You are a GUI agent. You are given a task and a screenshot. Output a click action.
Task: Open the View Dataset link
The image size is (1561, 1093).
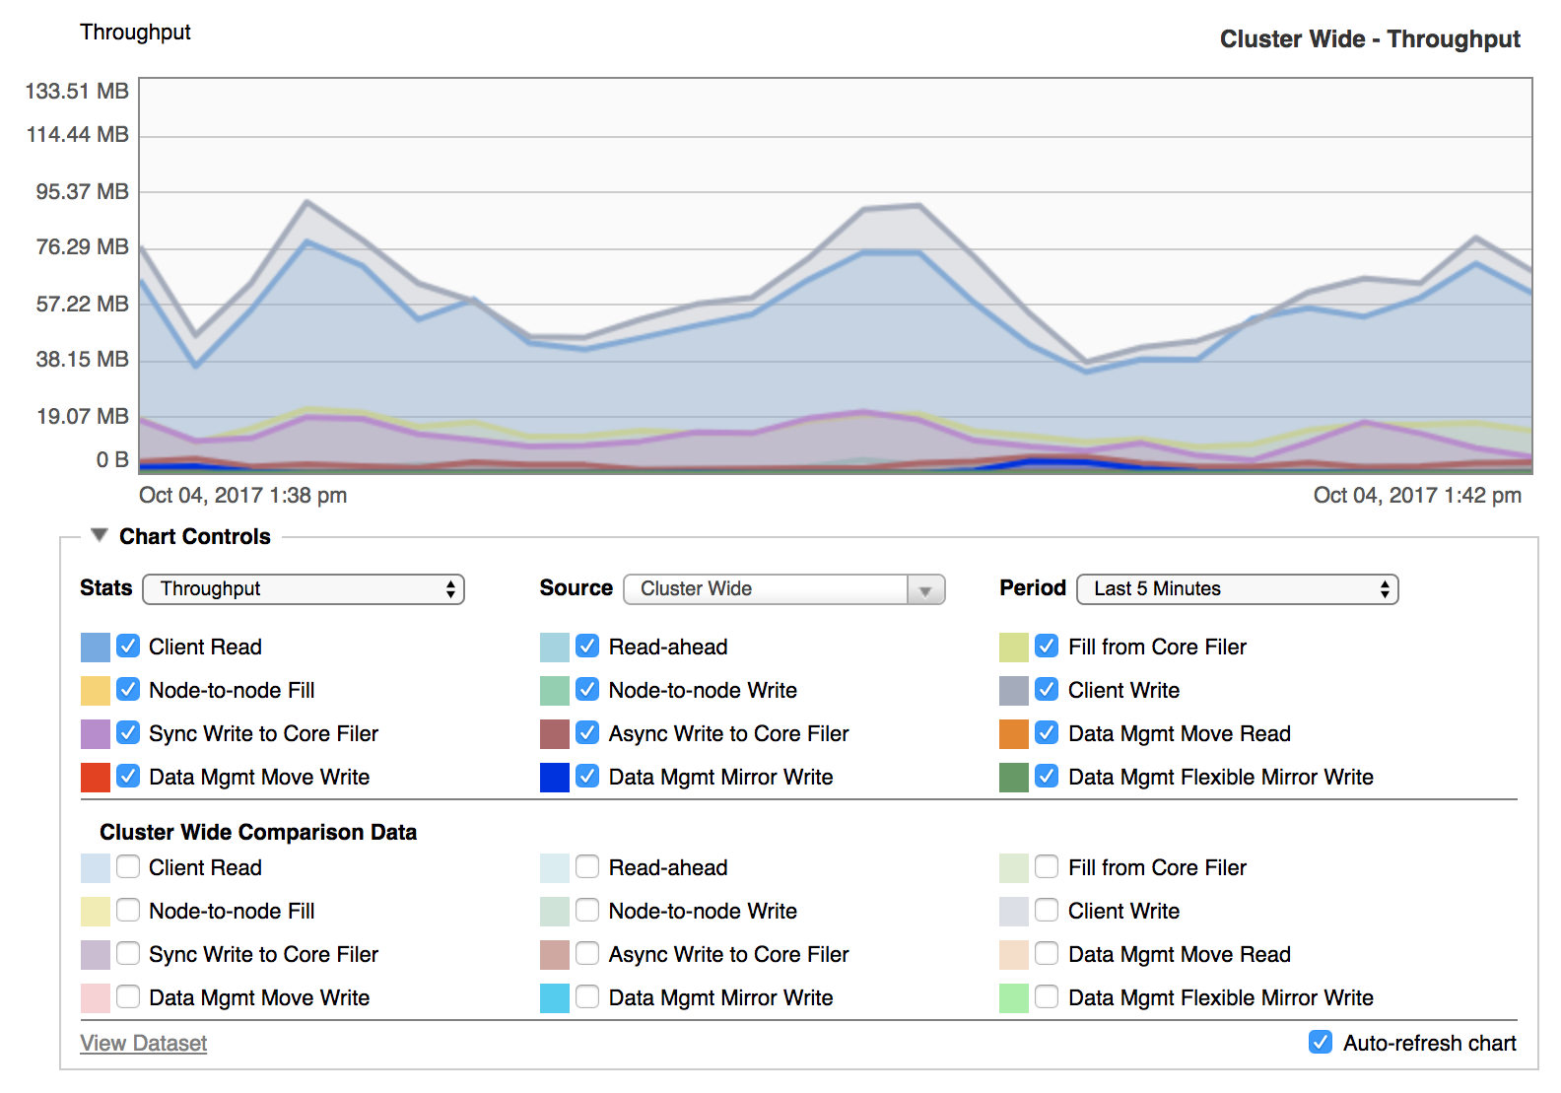point(144,1043)
